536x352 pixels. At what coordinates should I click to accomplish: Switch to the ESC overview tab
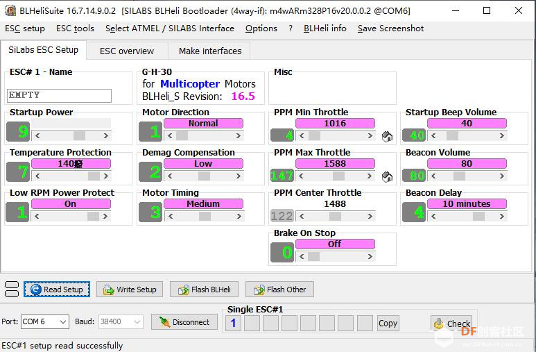click(x=127, y=51)
